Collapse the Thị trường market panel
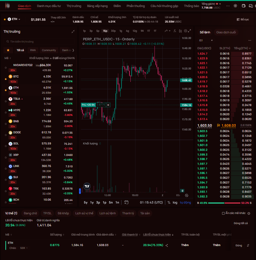 coord(73,31)
